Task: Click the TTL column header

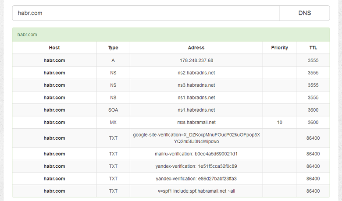Action: tap(313, 48)
